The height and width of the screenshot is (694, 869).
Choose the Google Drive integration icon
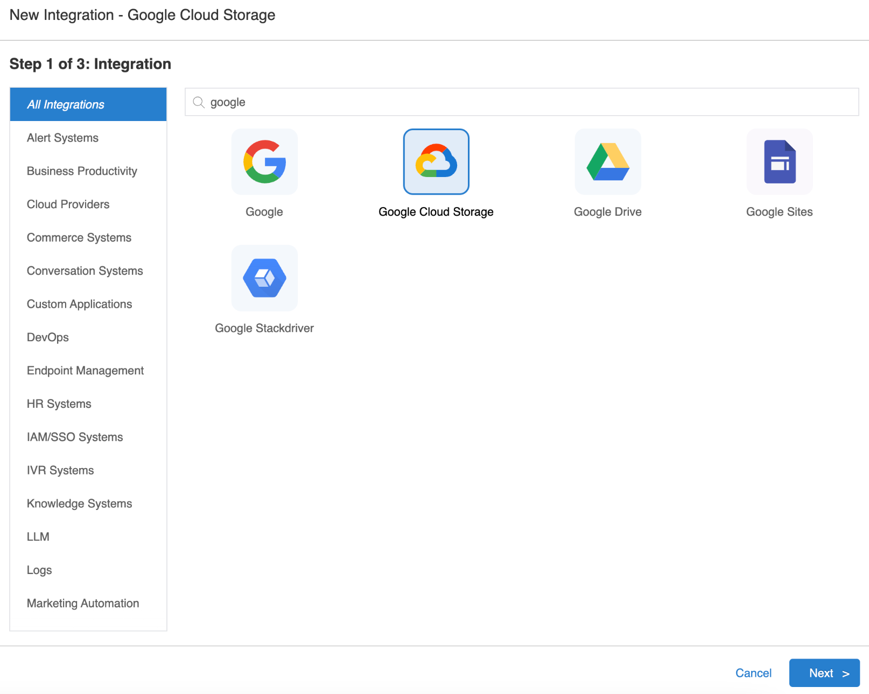608,161
